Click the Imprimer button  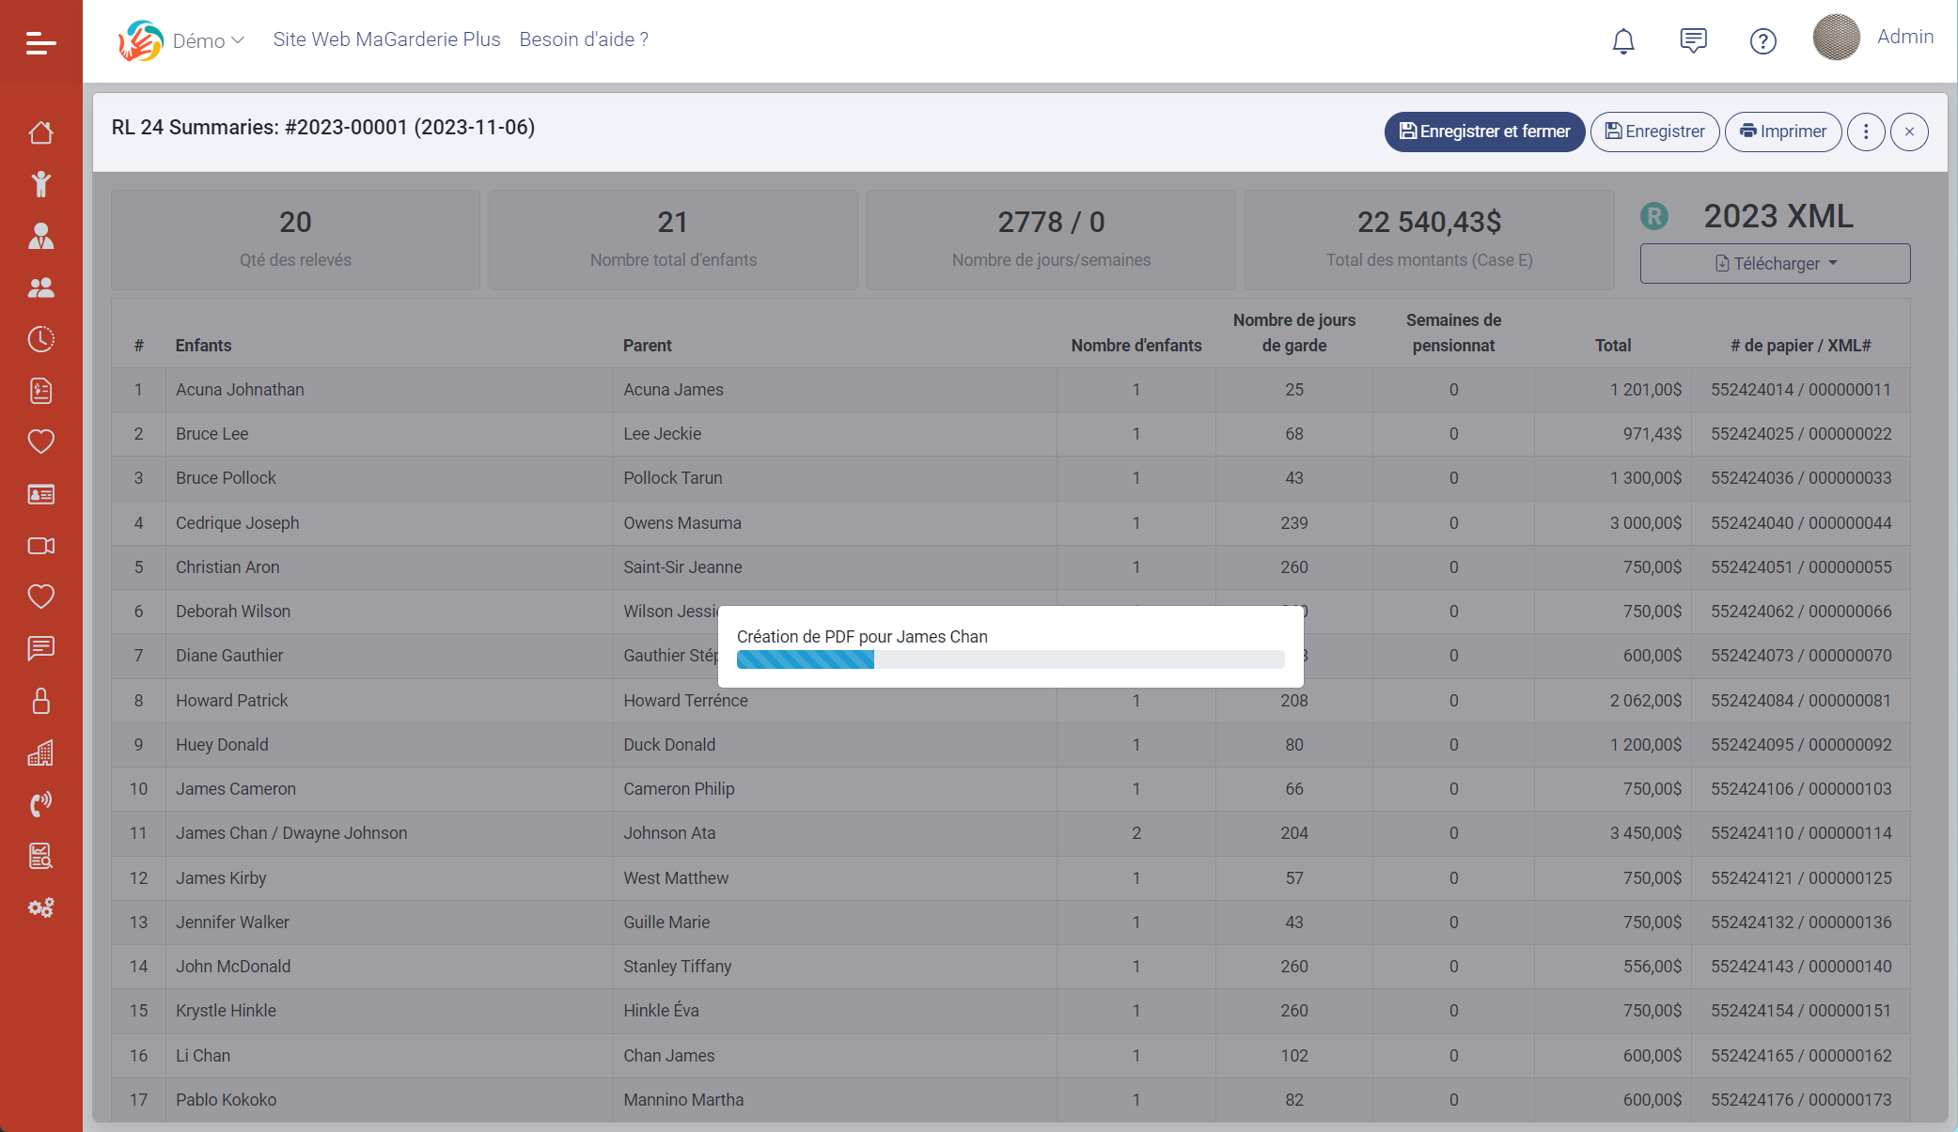1782,132
